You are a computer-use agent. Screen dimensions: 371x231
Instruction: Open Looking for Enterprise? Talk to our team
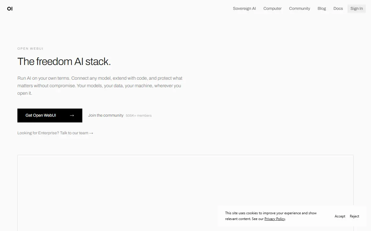[x=55, y=133]
